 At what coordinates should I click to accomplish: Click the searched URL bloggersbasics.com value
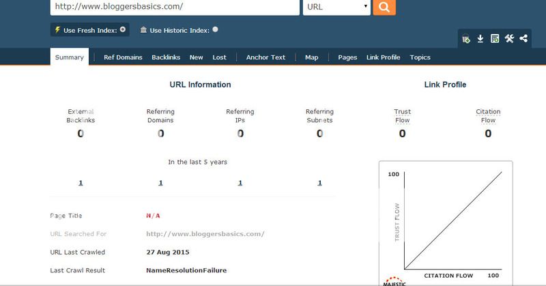(205, 234)
